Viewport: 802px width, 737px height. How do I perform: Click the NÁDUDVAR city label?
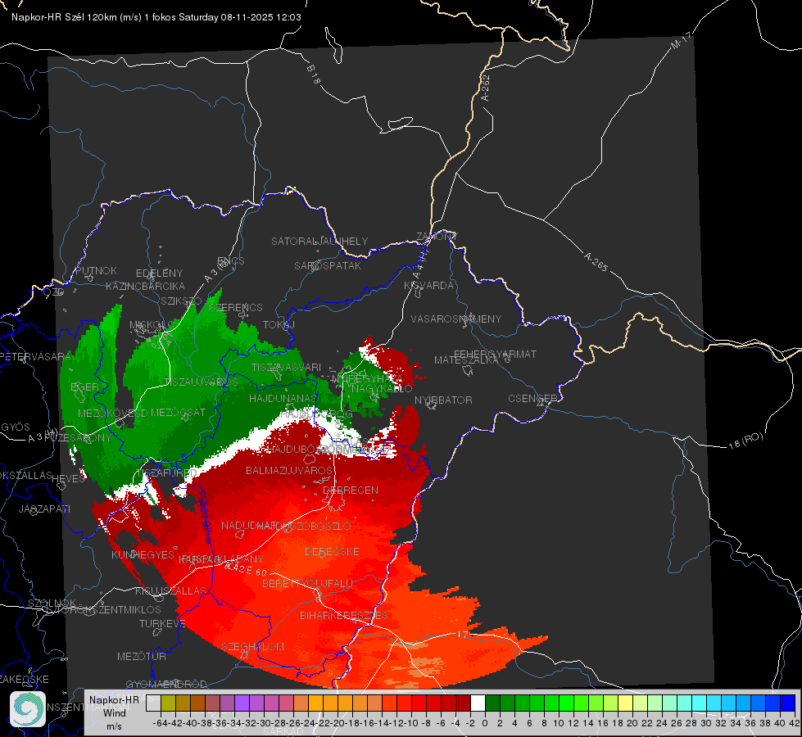click(x=249, y=526)
